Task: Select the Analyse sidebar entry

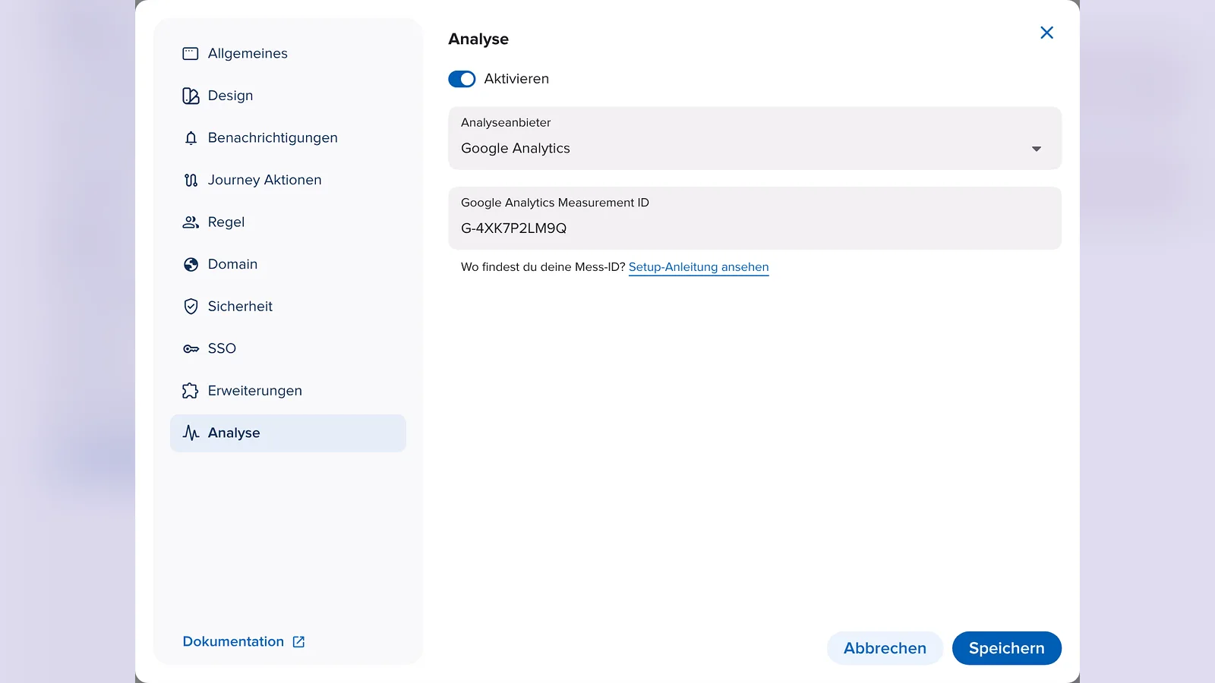Action: click(288, 433)
